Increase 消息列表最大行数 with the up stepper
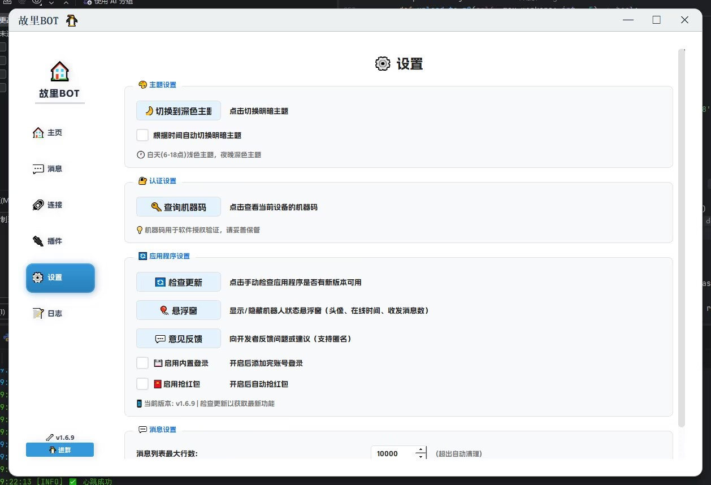This screenshot has width=711, height=485. pyautogui.click(x=420, y=450)
